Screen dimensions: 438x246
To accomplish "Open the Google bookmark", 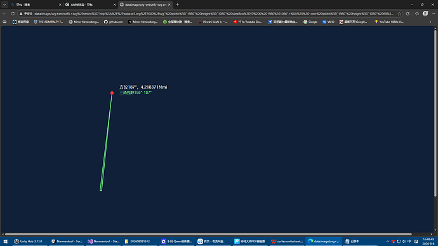I will (310, 22).
